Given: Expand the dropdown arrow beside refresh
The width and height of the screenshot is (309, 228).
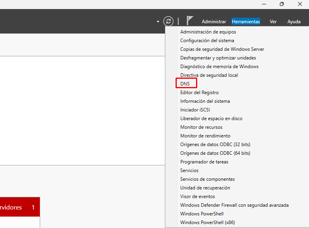Looking at the screenshot, I should [x=158, y=22].
